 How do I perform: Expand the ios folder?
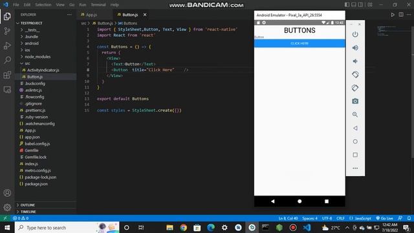[x=27, y=50]
